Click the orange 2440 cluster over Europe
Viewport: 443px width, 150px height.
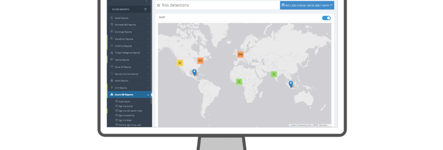coord(240,54)
